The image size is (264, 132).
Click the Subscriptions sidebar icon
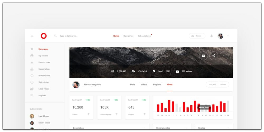(x=32, y=69)
